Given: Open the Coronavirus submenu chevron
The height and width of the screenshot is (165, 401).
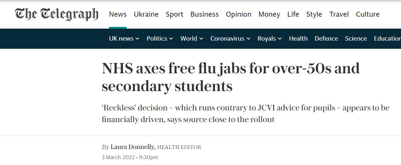Looking at the screenshot, I should (249, 39).
